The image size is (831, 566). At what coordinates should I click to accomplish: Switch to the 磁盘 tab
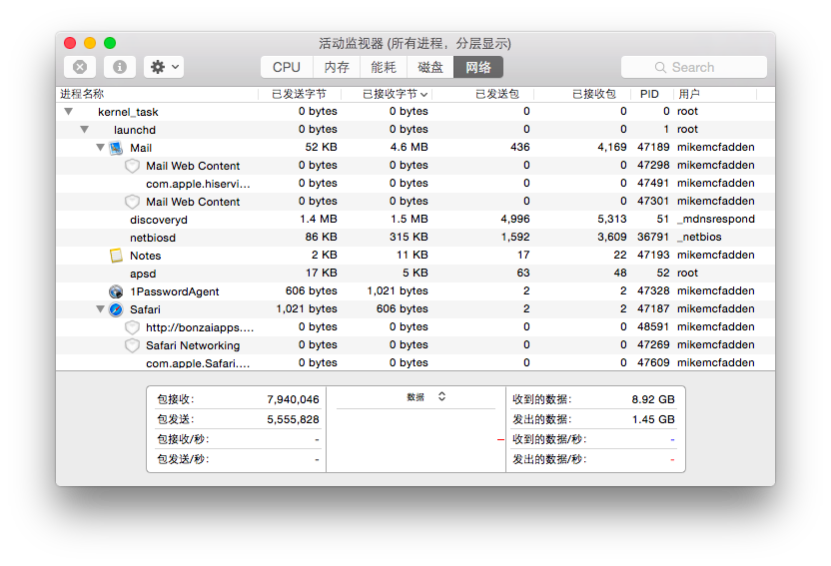(429, 67)
